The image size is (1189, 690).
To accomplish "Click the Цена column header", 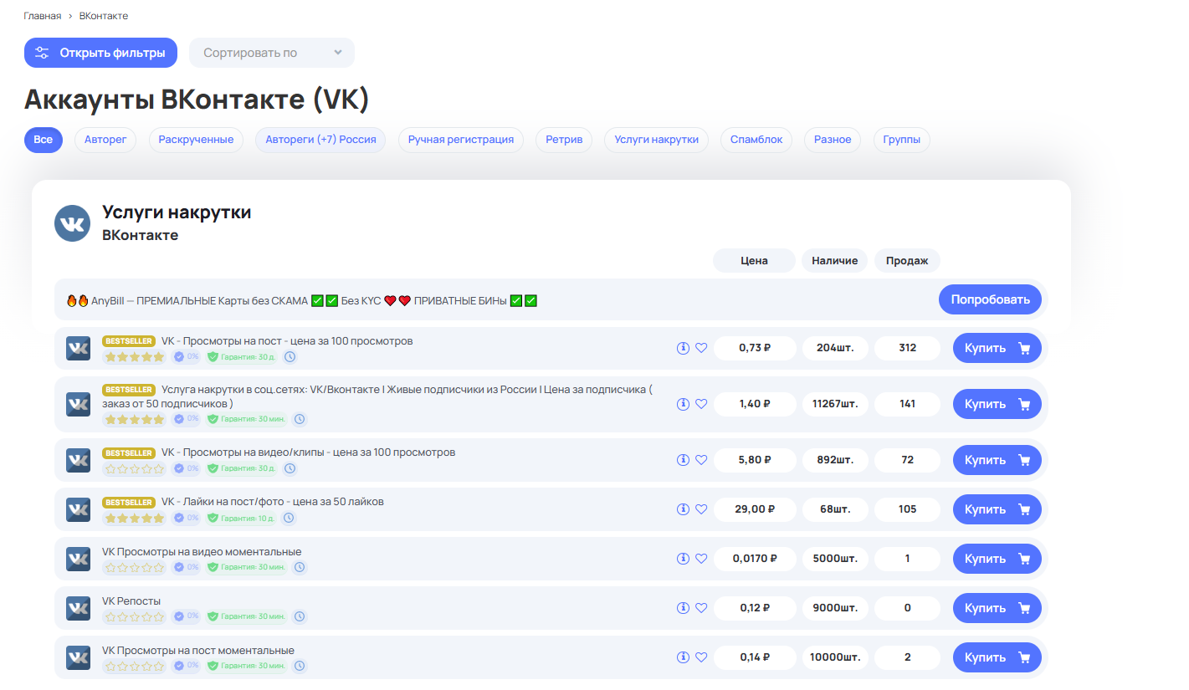I will coord(754,261).
